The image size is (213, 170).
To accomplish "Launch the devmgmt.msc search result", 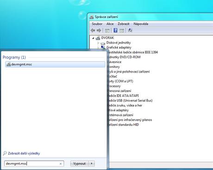I will click(x=55, y=64).
